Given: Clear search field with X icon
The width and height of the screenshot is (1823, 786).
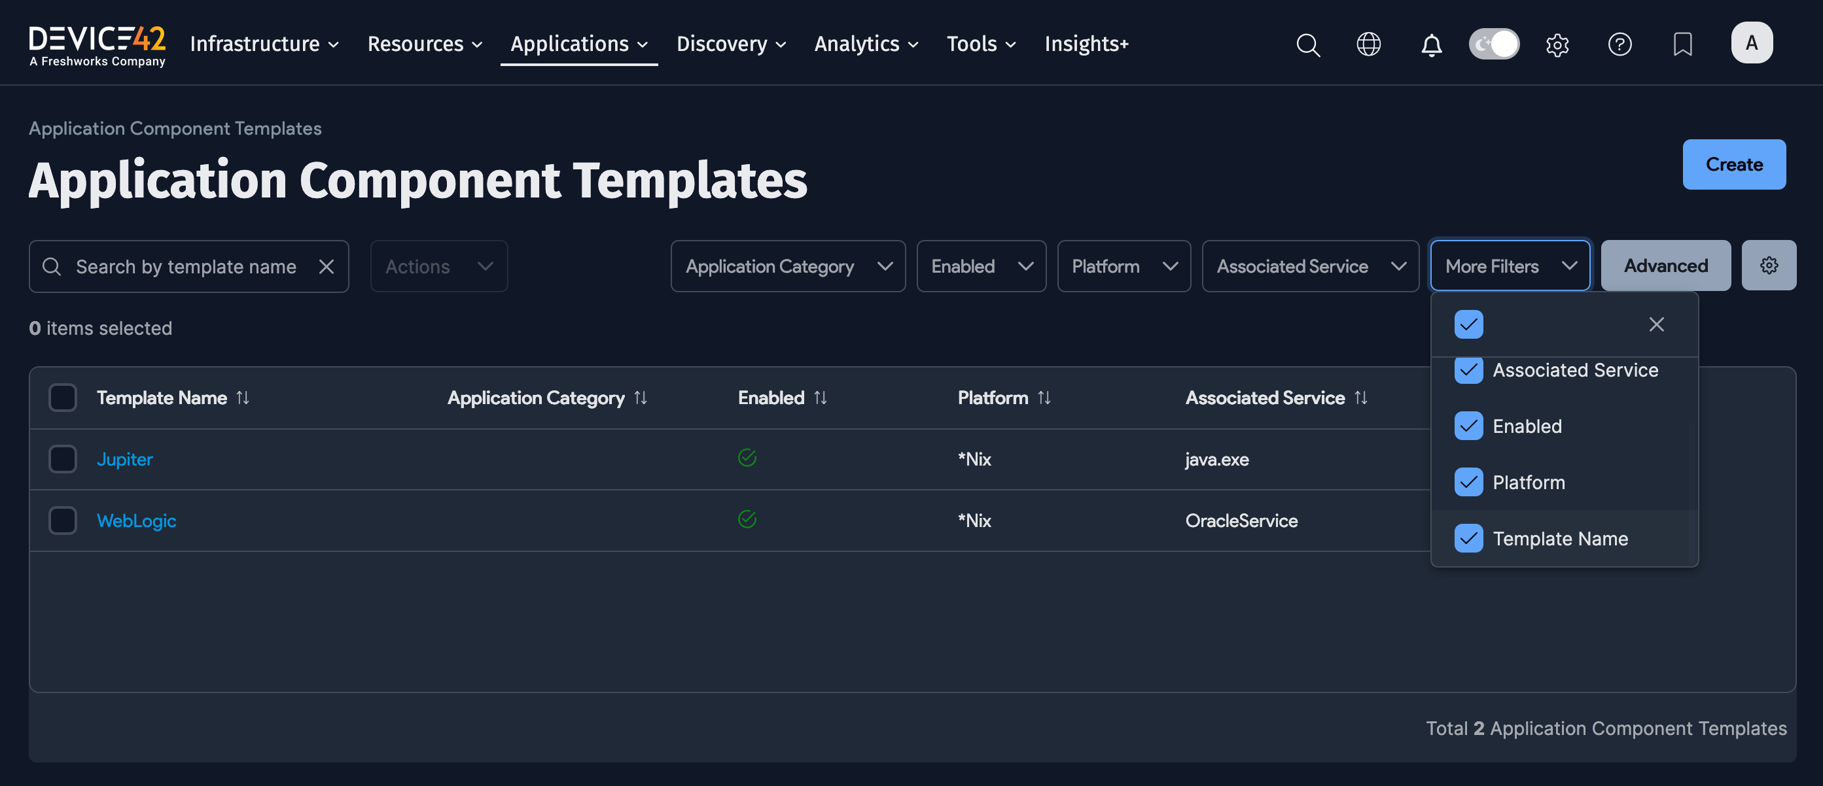Looking at the screenshot, I should 327,267.
